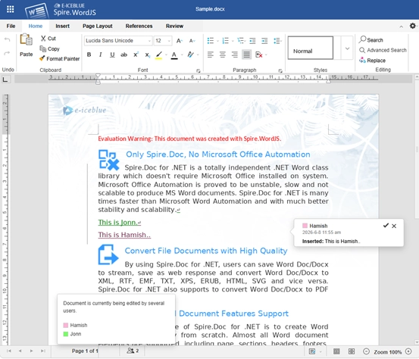This screenshot has height=359, width=419.
Task: Activate the Format Painter
Action: click(59, 59)
